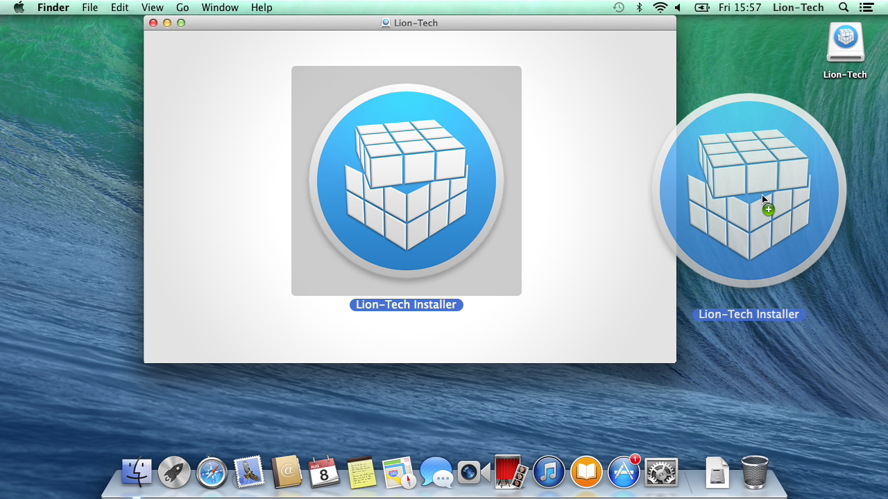
Task: Launch Finder from the Dock
Action: coord(137,473)
